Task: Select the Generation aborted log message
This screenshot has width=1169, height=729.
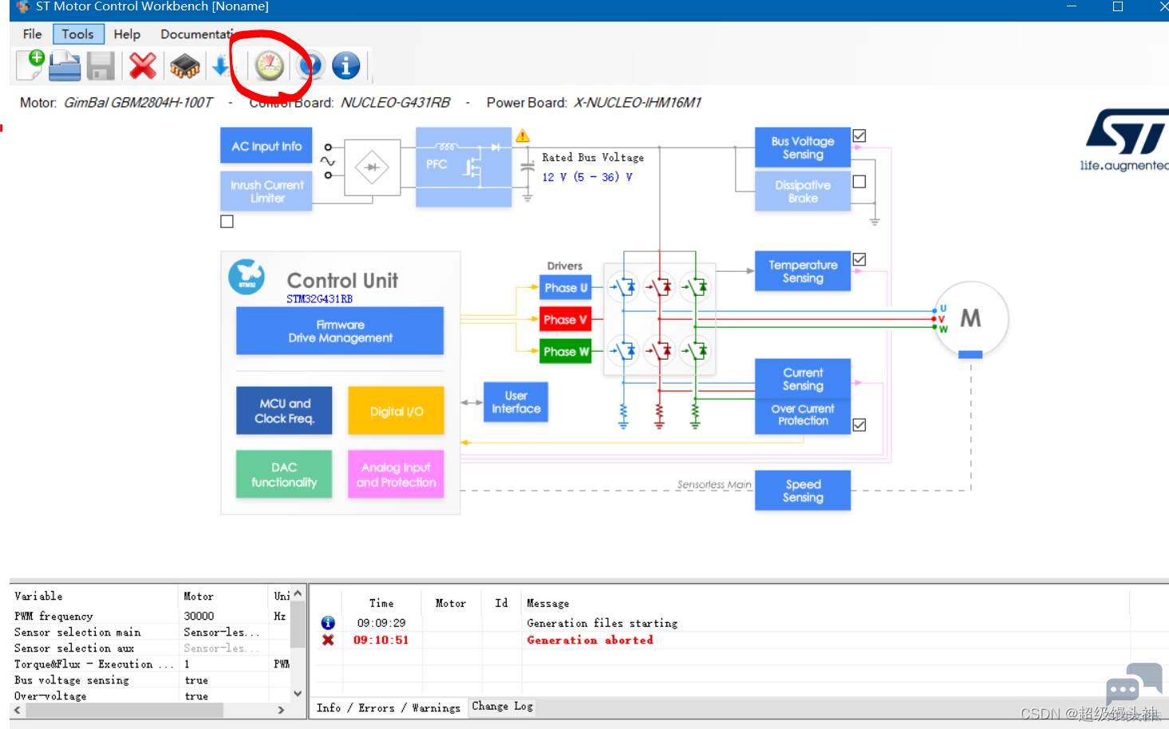Action: 590,640
